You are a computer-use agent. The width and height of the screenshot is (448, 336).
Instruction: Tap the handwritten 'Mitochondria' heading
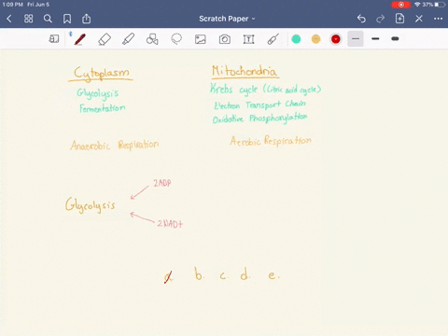point(245,71)
